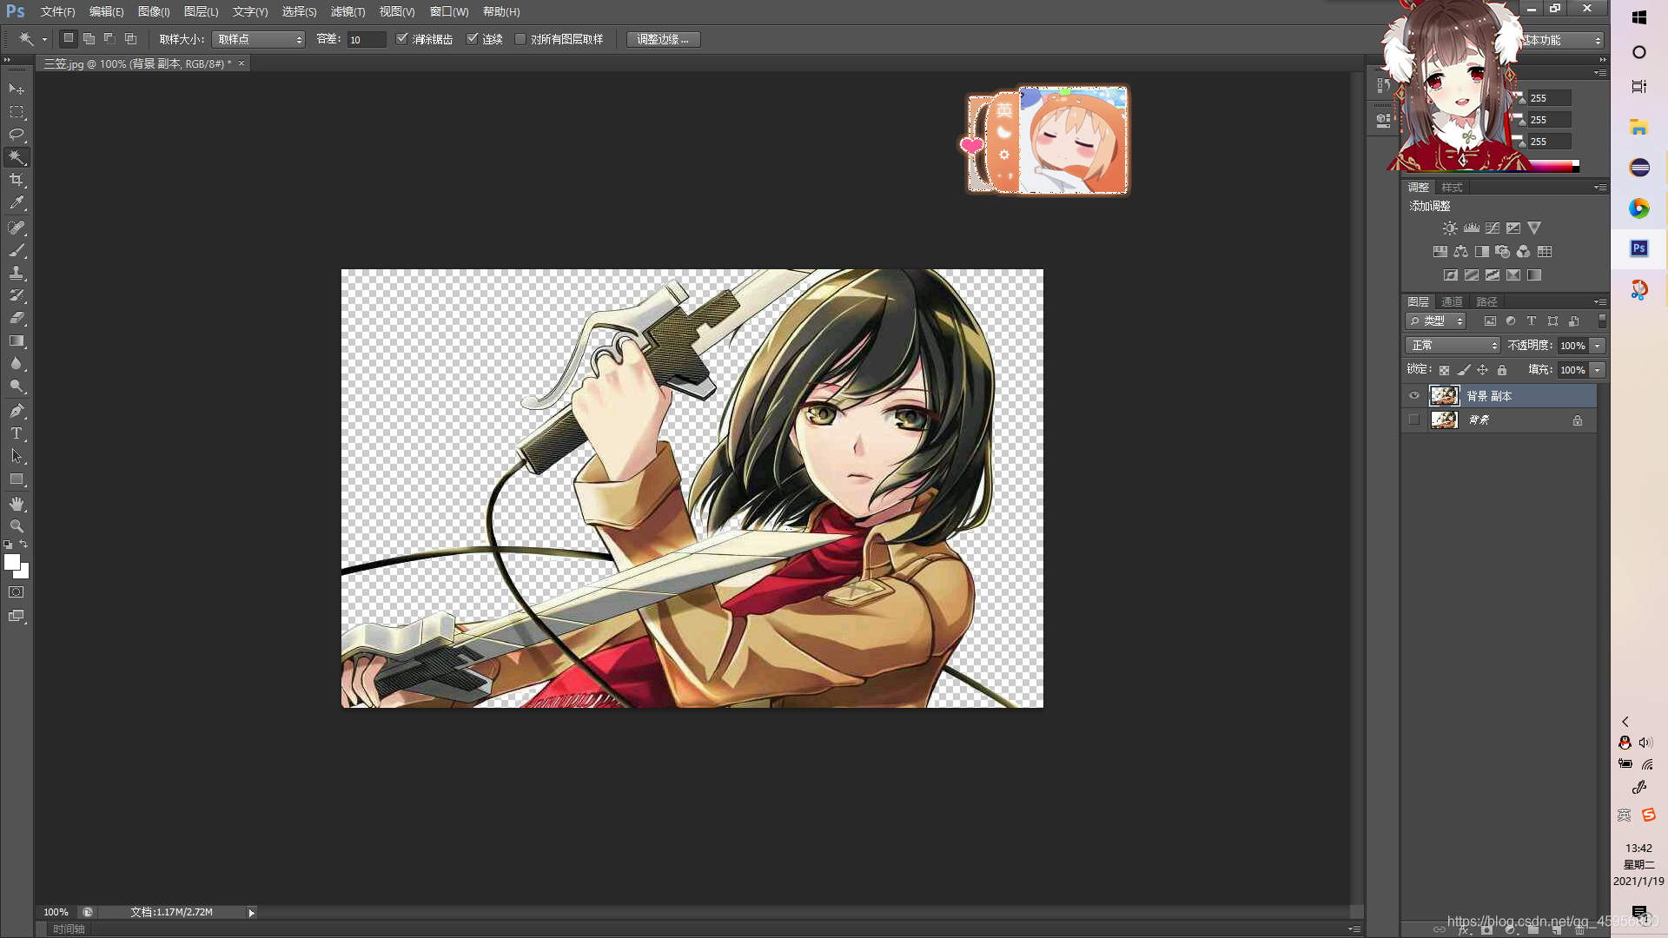Enable 对所有图层取样 checkbox
This screenshot has height=938, width=1668.
(x=520, y=39)
